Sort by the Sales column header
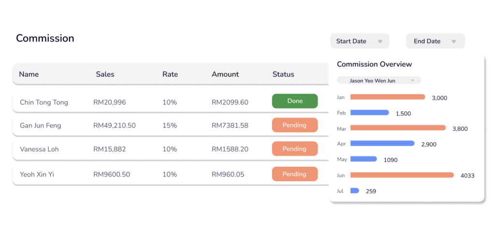495x233 pixels. tap(105, 74)
